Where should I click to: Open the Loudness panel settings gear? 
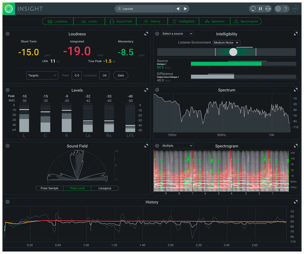coord(8,33)
